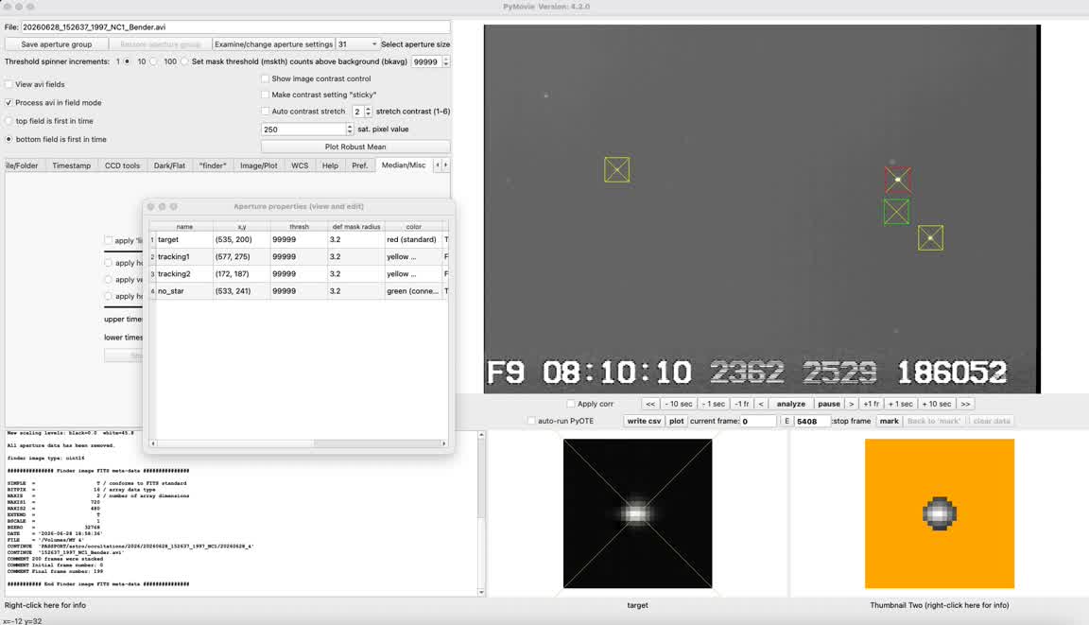Click the write csv button

point(644,421)
